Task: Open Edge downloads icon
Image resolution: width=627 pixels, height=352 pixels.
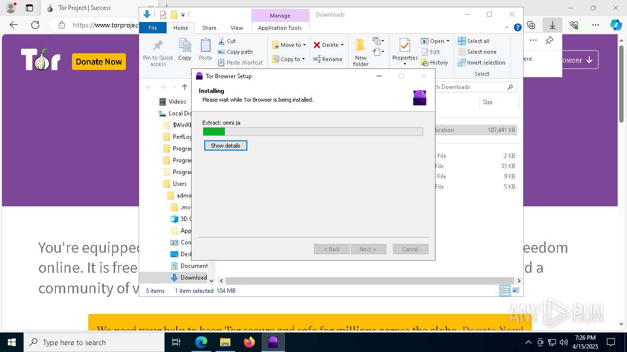Action: tap(552, 24)
